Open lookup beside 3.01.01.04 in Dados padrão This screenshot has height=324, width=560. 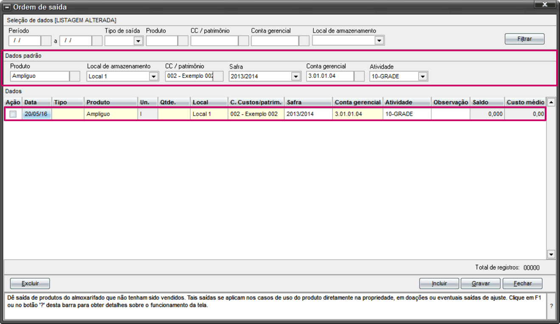(359, 76)
